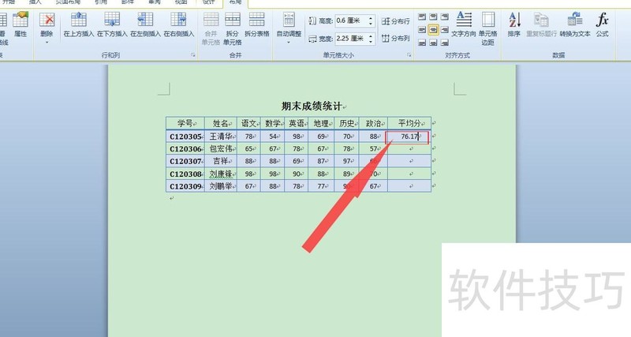Image resolution: width=631 pixels, height=337 pixels.
Task: Click the empty average cell for 吉祥
Action: 409,161
